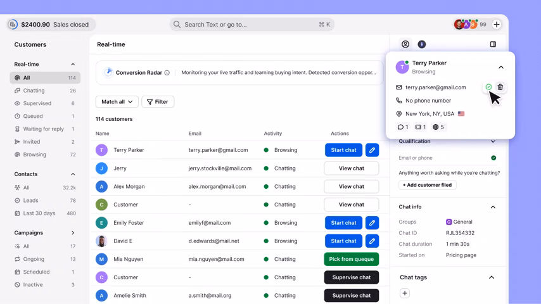The height and width of the screenshot is (304, 541).
Task: Select Waiting for reply filter
Action: (x=45, y=129)
